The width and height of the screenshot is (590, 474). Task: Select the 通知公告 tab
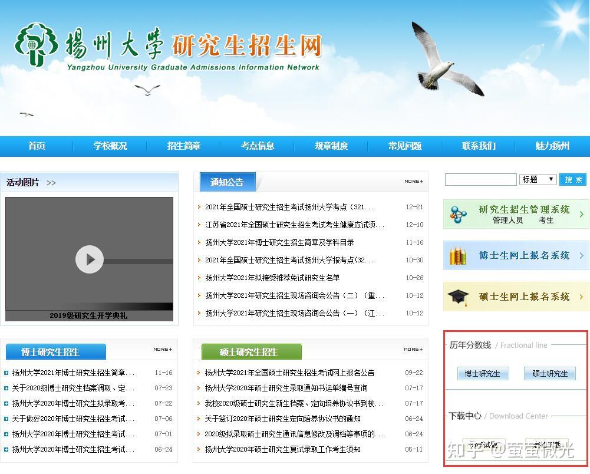pyautogui.click(x=228, y=182)
